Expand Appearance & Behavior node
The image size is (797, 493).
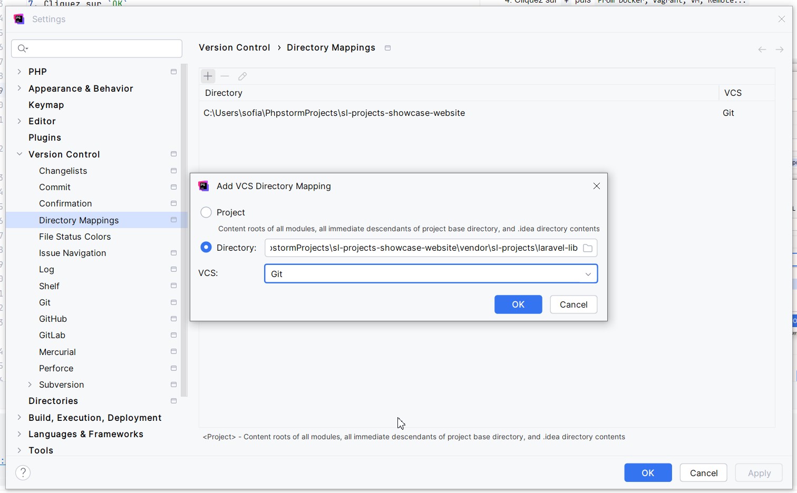(20, 88)
